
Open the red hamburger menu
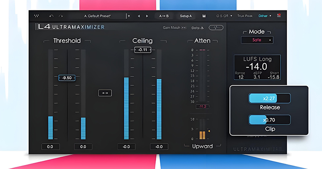(279, 16)
